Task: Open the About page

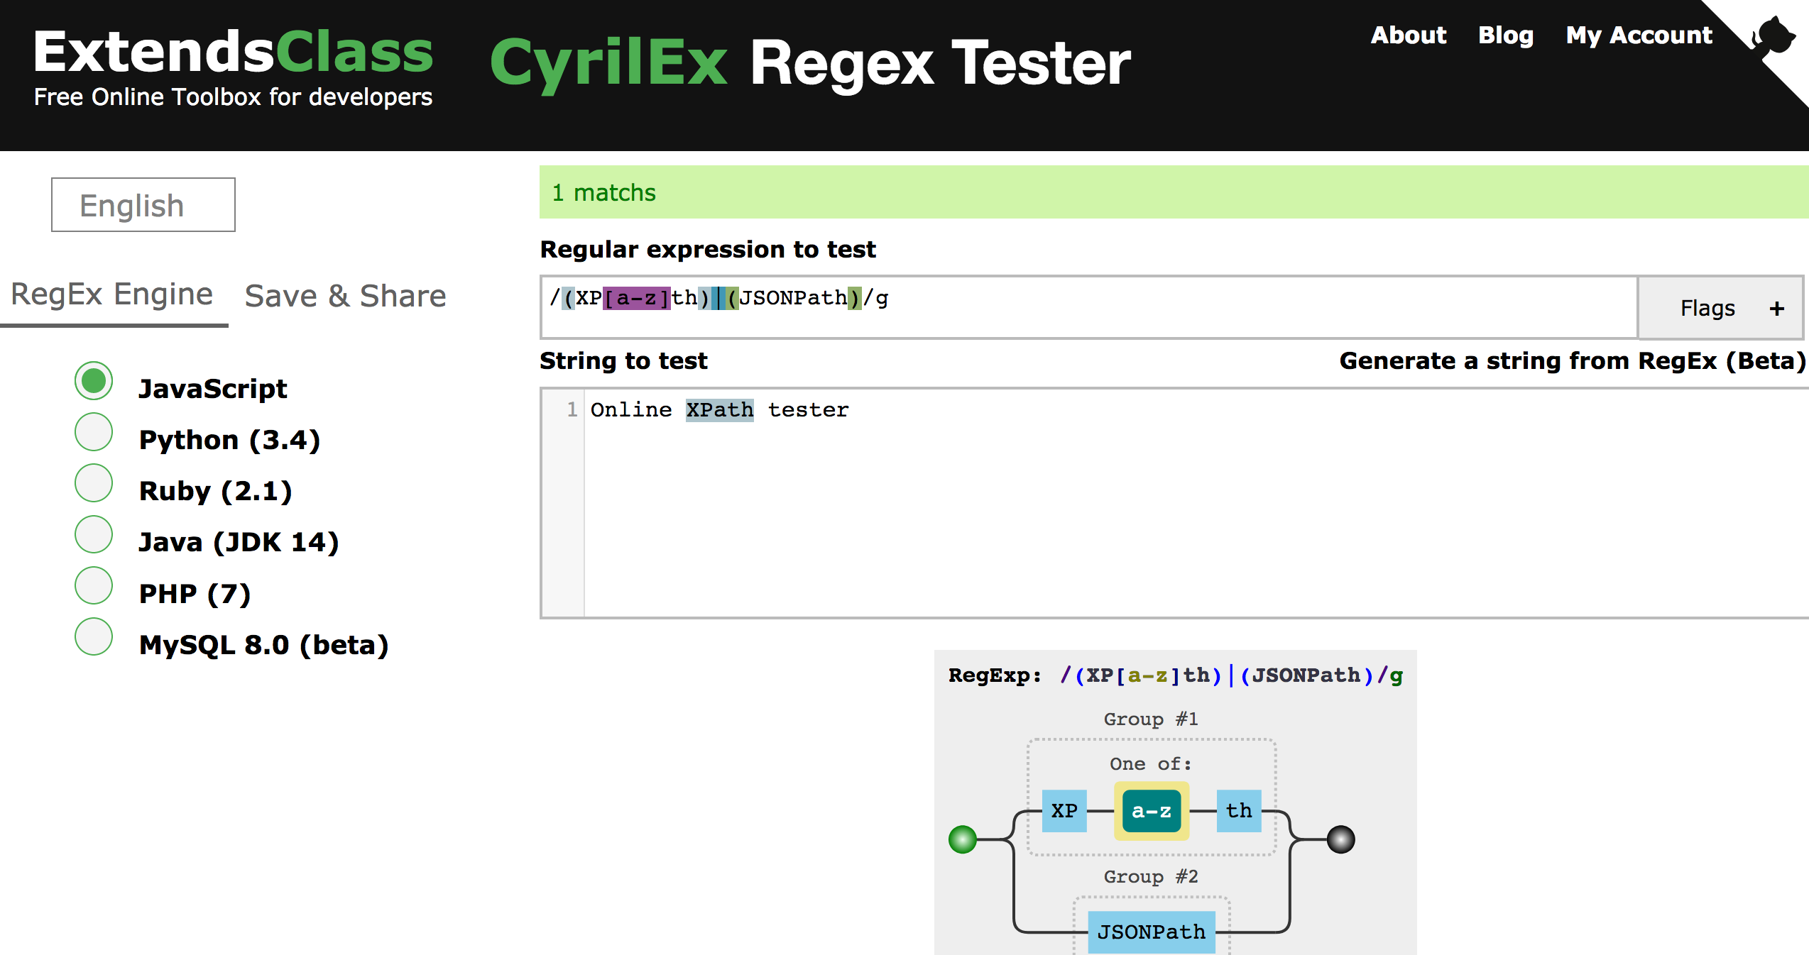Action: coord(1409,35)
